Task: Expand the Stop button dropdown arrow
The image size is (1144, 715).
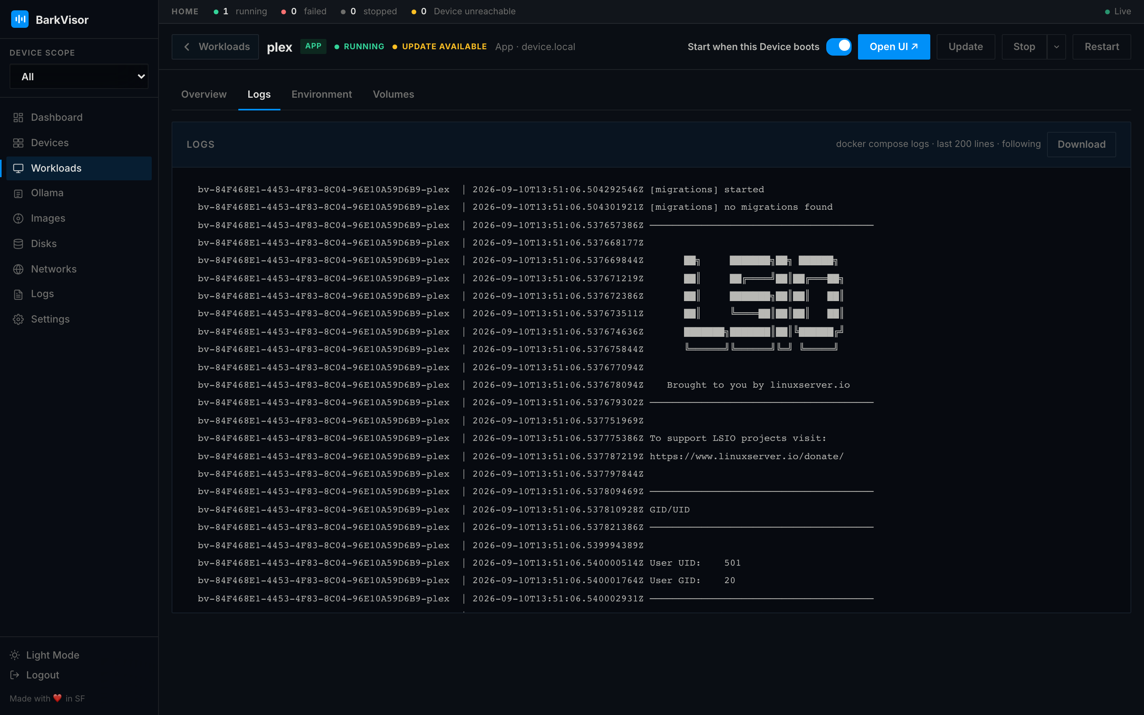Action: click(1056, 47)
